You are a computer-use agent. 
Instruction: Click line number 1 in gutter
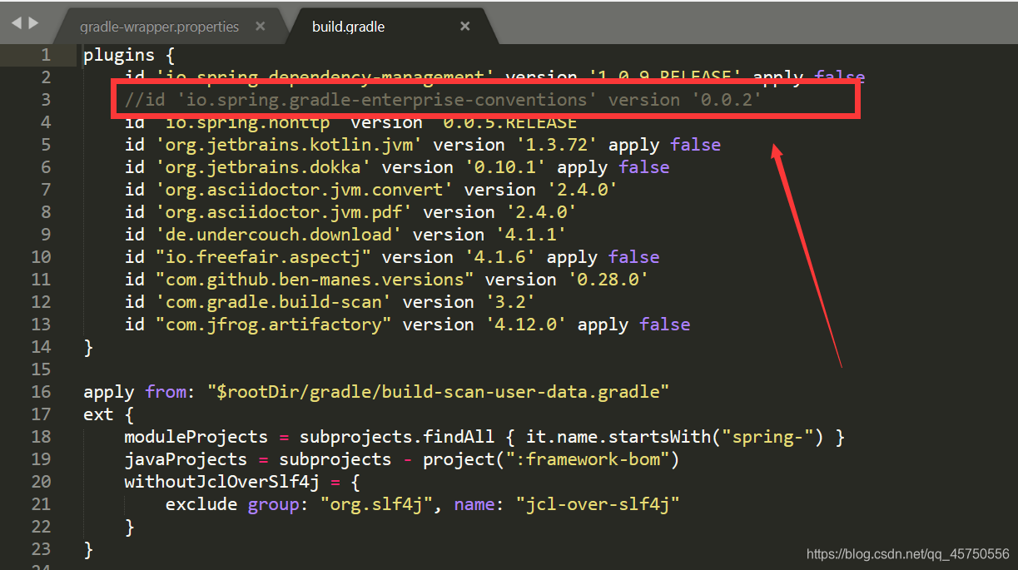45,55
